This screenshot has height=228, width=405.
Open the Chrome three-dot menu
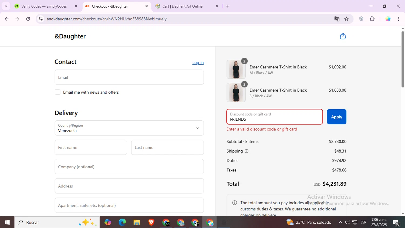tap(399, 19)
